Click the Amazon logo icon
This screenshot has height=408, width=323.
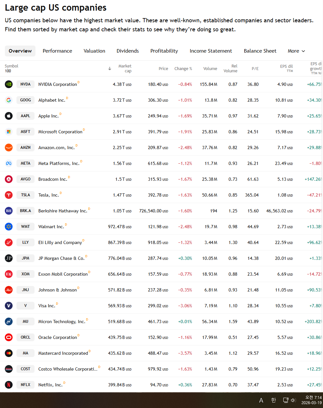tap(9, 148)
